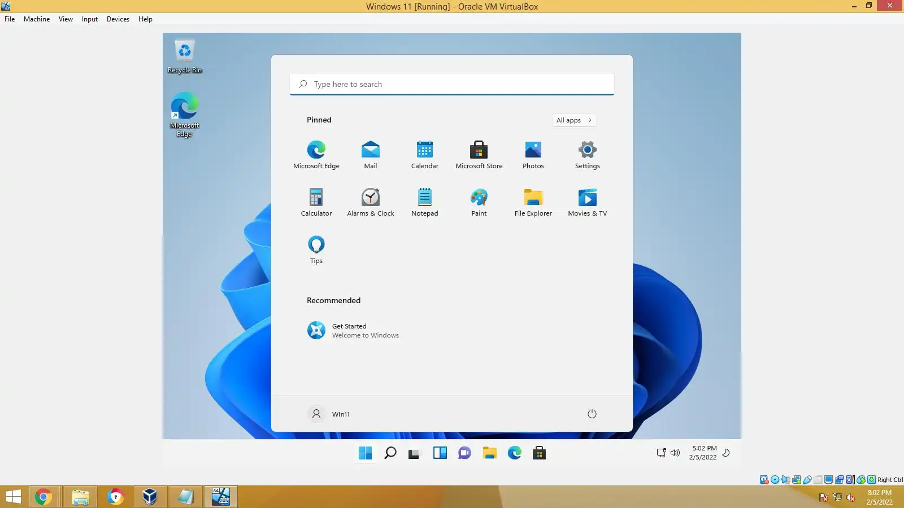Open the Calendar app in Start
The image size is (904, 508).
coord(425,155)
